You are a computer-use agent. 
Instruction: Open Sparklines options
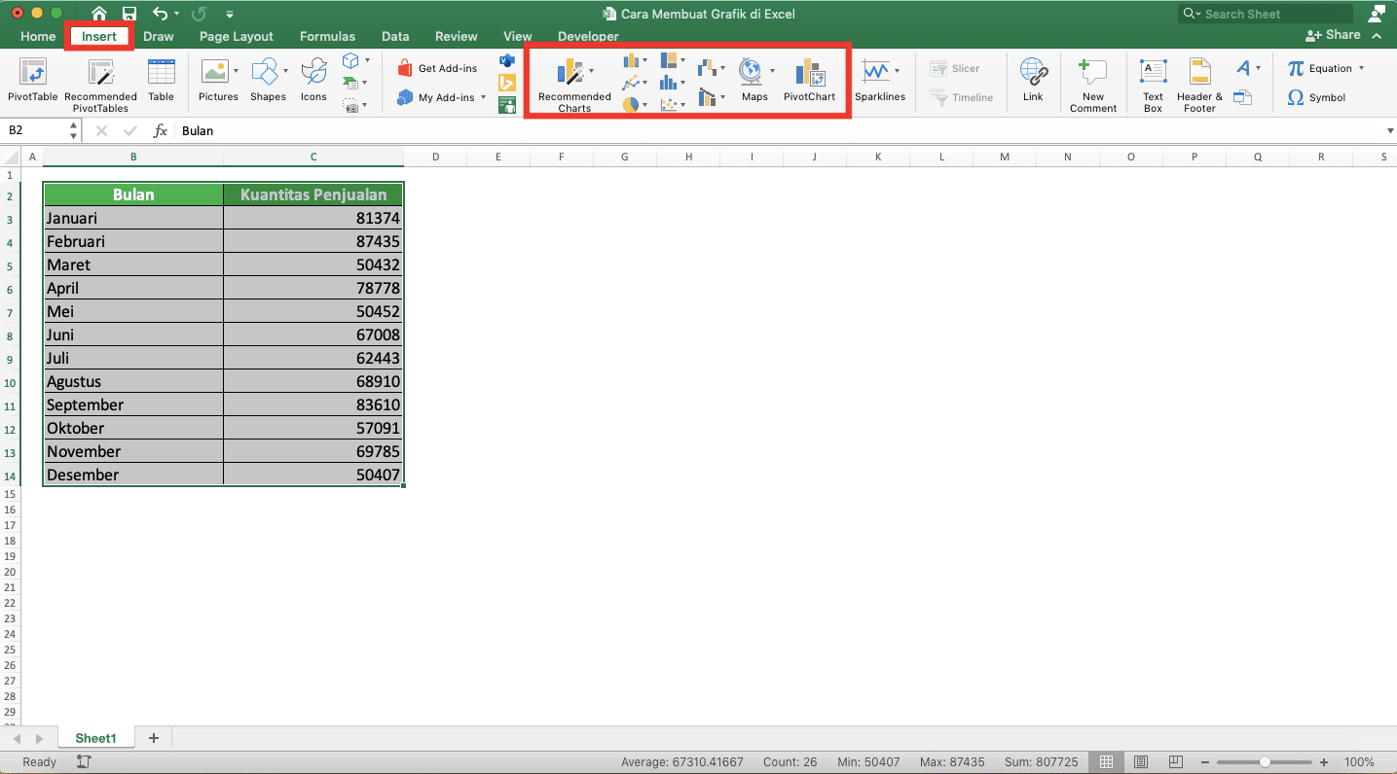point(879,81)
